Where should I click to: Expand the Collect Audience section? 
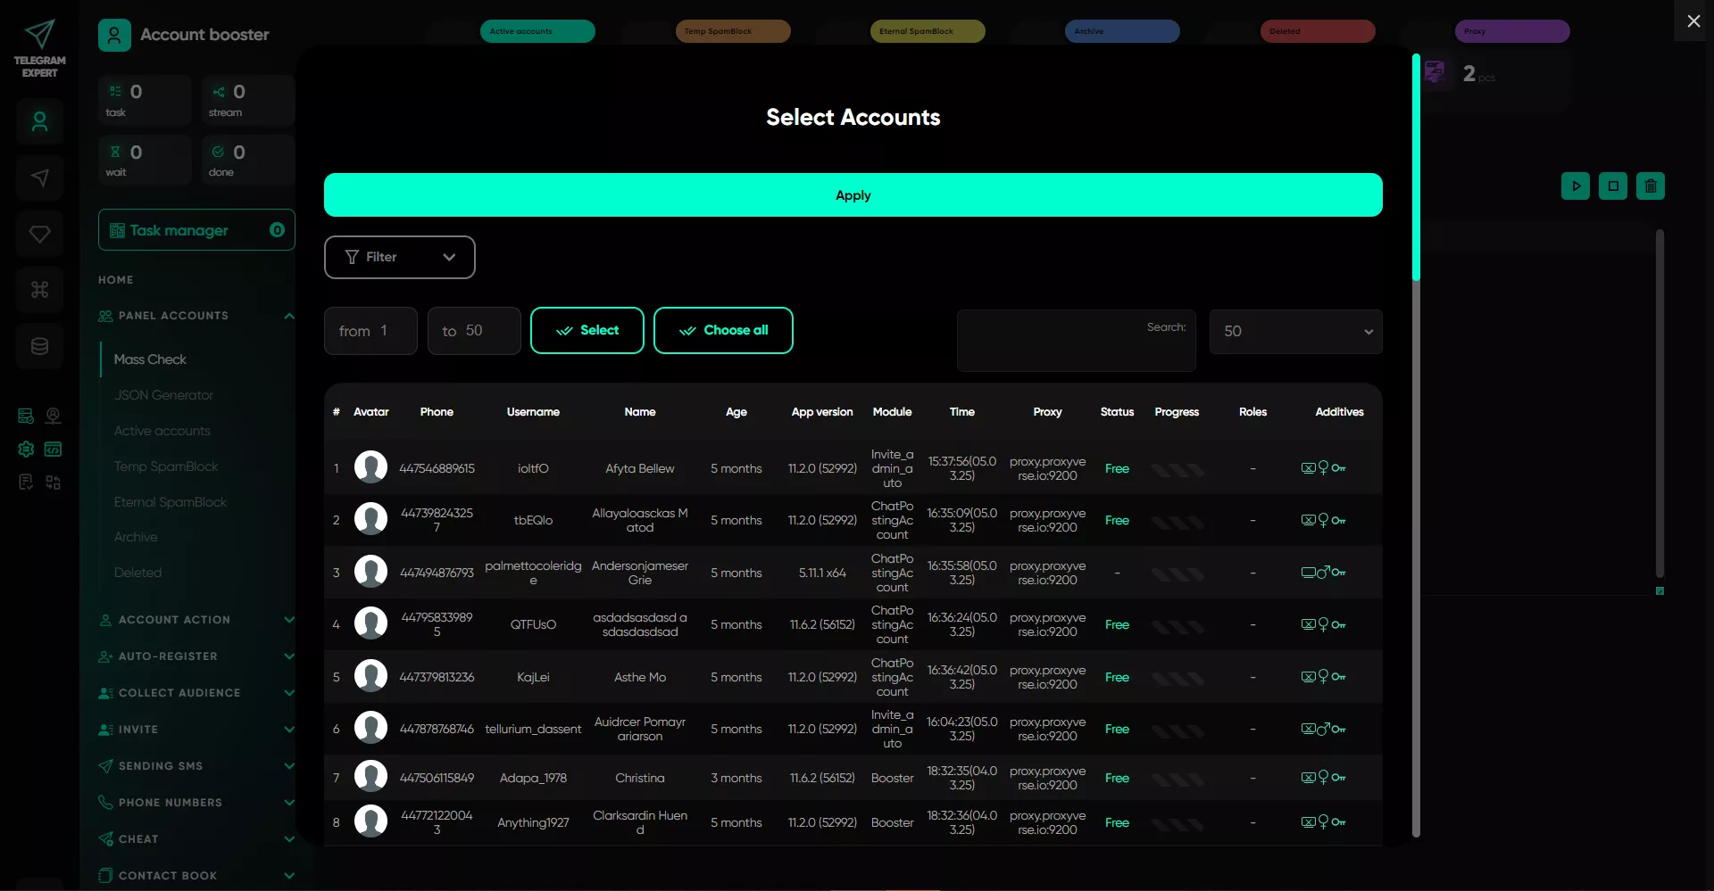pos(288,693)
